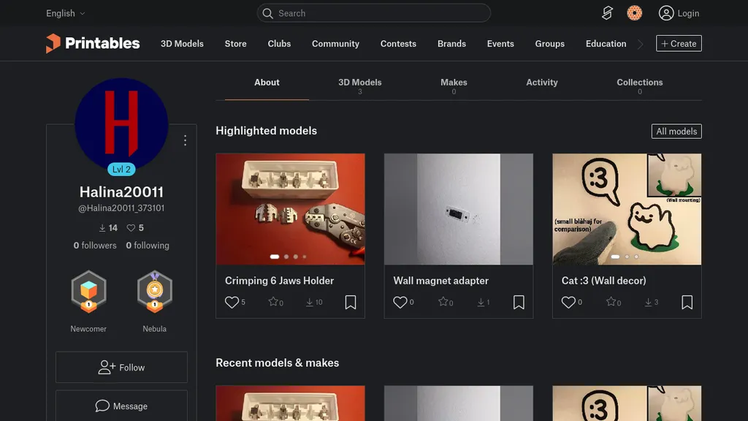Open the Collections tab
748x421 pixels.
pos(640,86)
